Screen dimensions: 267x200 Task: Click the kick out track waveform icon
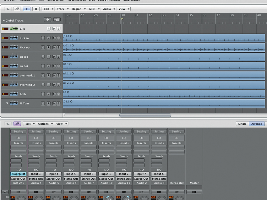(14, 47)
